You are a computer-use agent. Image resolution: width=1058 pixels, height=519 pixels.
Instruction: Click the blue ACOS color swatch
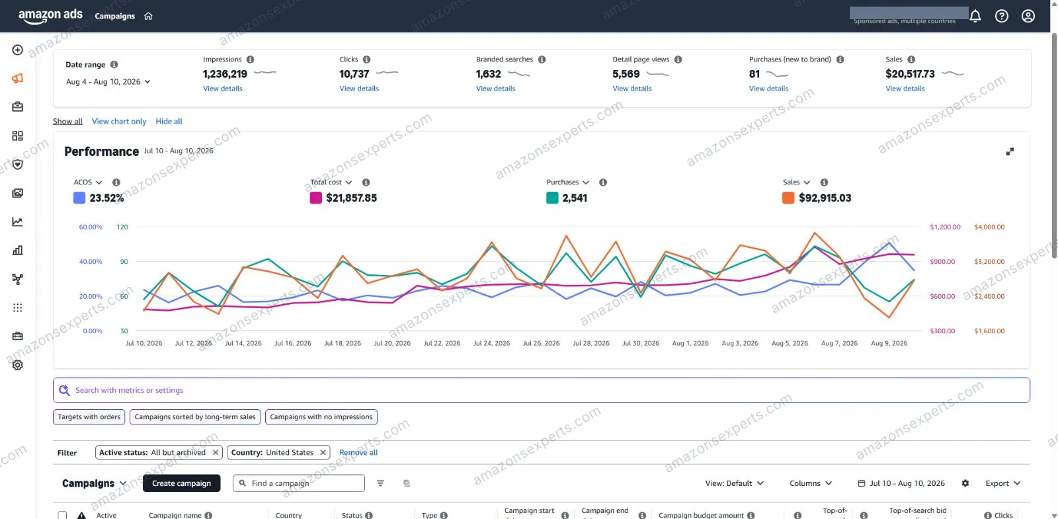coord(79,198)
